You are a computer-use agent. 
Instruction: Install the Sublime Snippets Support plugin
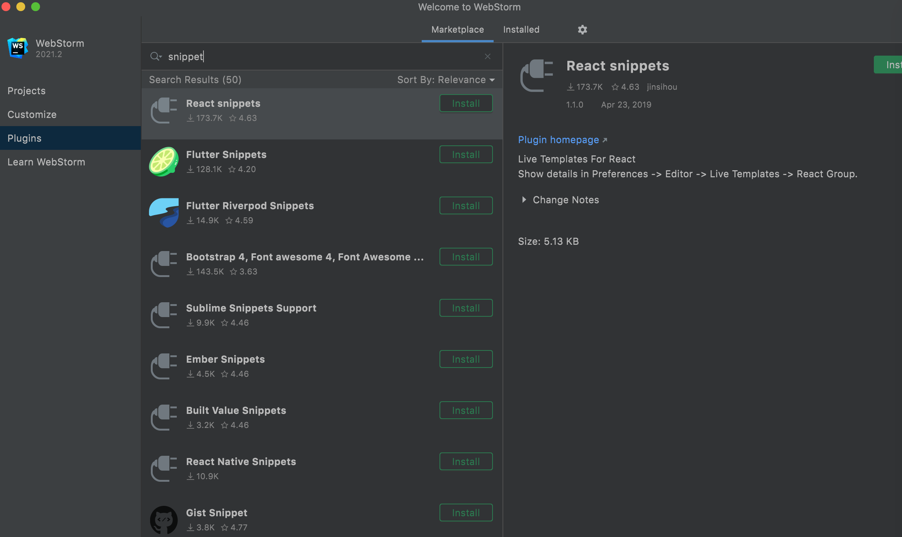click(466, 308)
